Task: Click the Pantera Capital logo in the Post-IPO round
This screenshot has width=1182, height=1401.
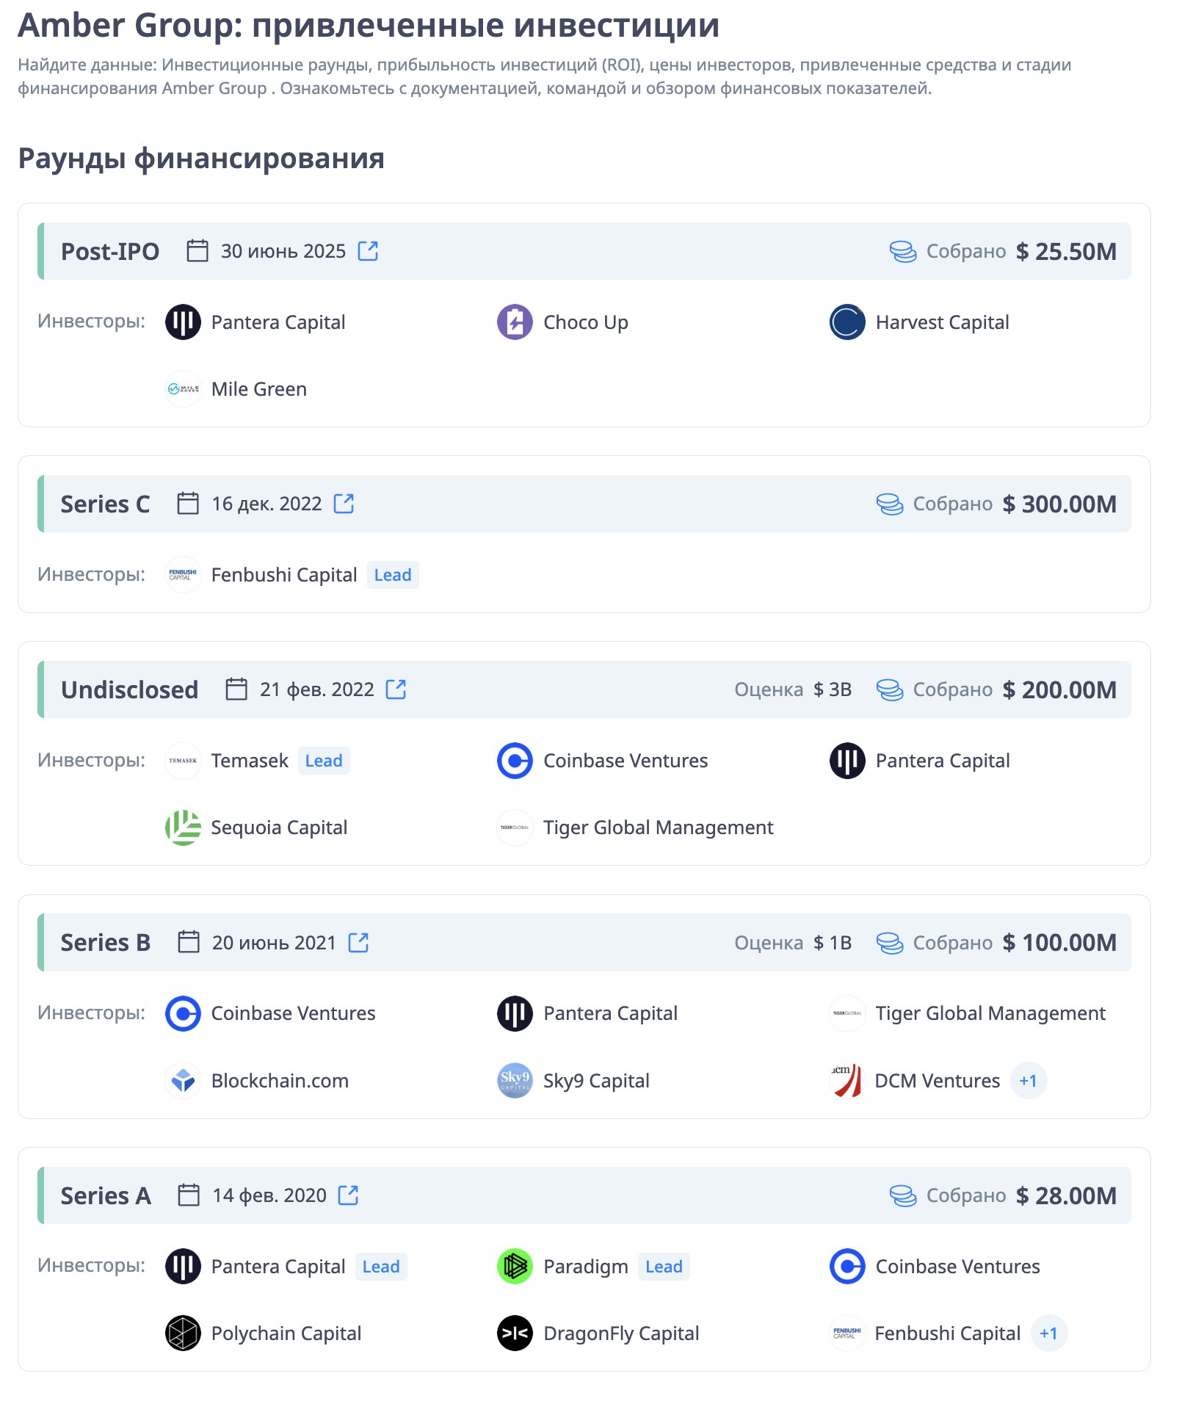Action: 183,322
